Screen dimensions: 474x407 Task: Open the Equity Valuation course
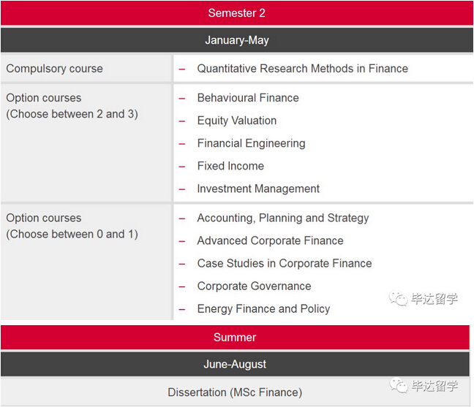pos(237,121)
